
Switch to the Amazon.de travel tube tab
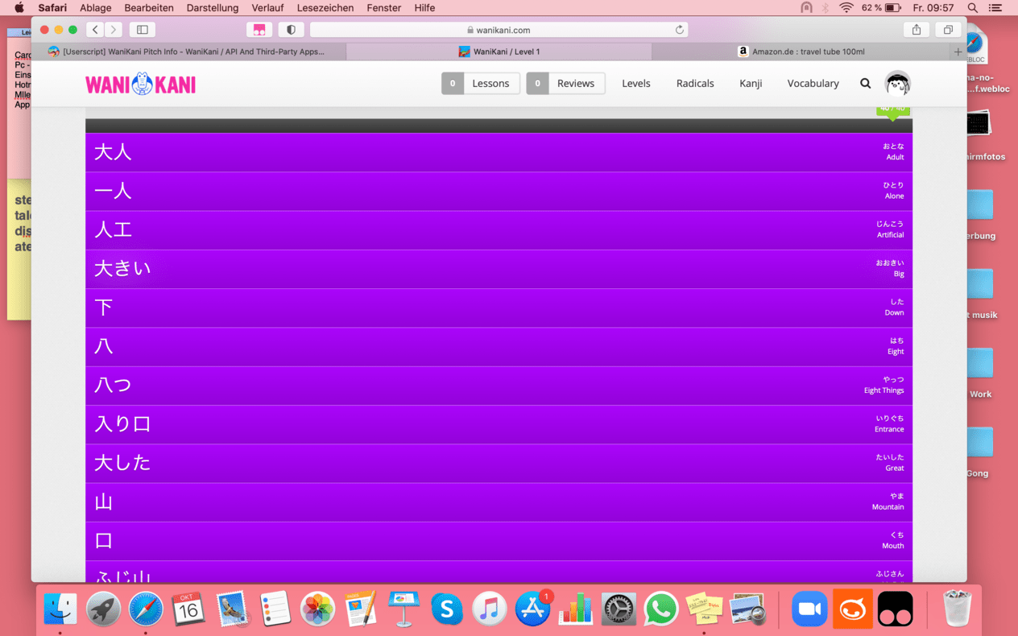(801, 52)
